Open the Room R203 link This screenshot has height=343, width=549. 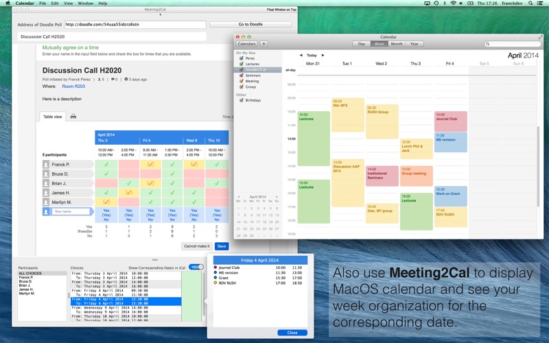pos(73,86)
